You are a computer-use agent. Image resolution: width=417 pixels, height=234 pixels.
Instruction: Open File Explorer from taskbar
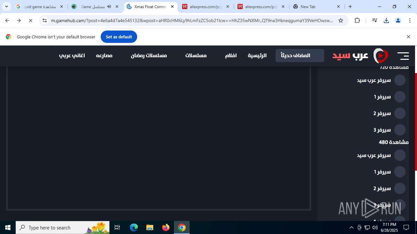click(150, 227)
